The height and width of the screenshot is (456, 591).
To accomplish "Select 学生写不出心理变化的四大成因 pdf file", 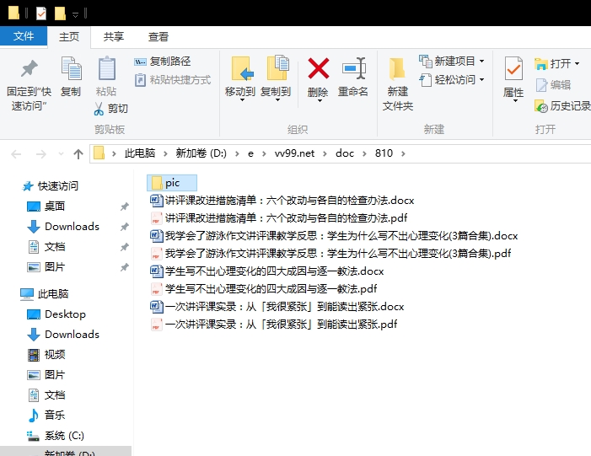I will coord(263,288).
